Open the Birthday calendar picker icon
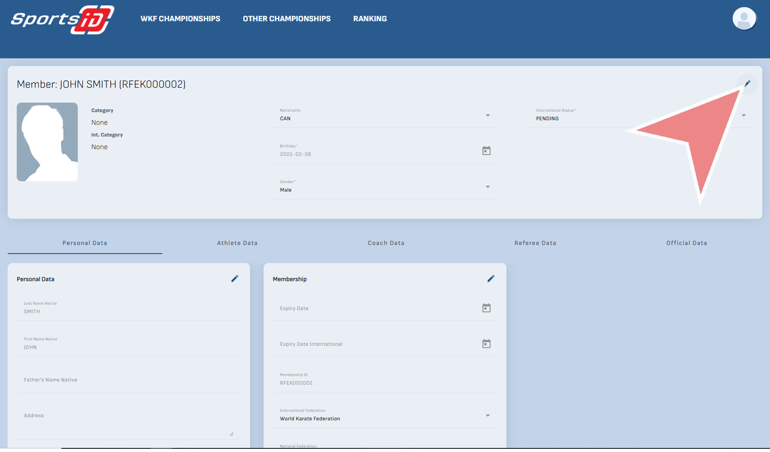This screenshot has height=452, width=770. tap(487, 151)
